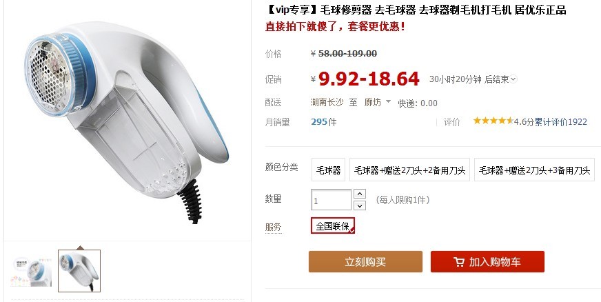This screenshot has width=601, height=302.
Task: Click the quantity input field
Action: click(331, 200)
